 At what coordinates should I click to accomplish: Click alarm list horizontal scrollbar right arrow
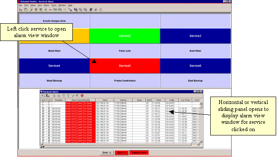point(198,144)
